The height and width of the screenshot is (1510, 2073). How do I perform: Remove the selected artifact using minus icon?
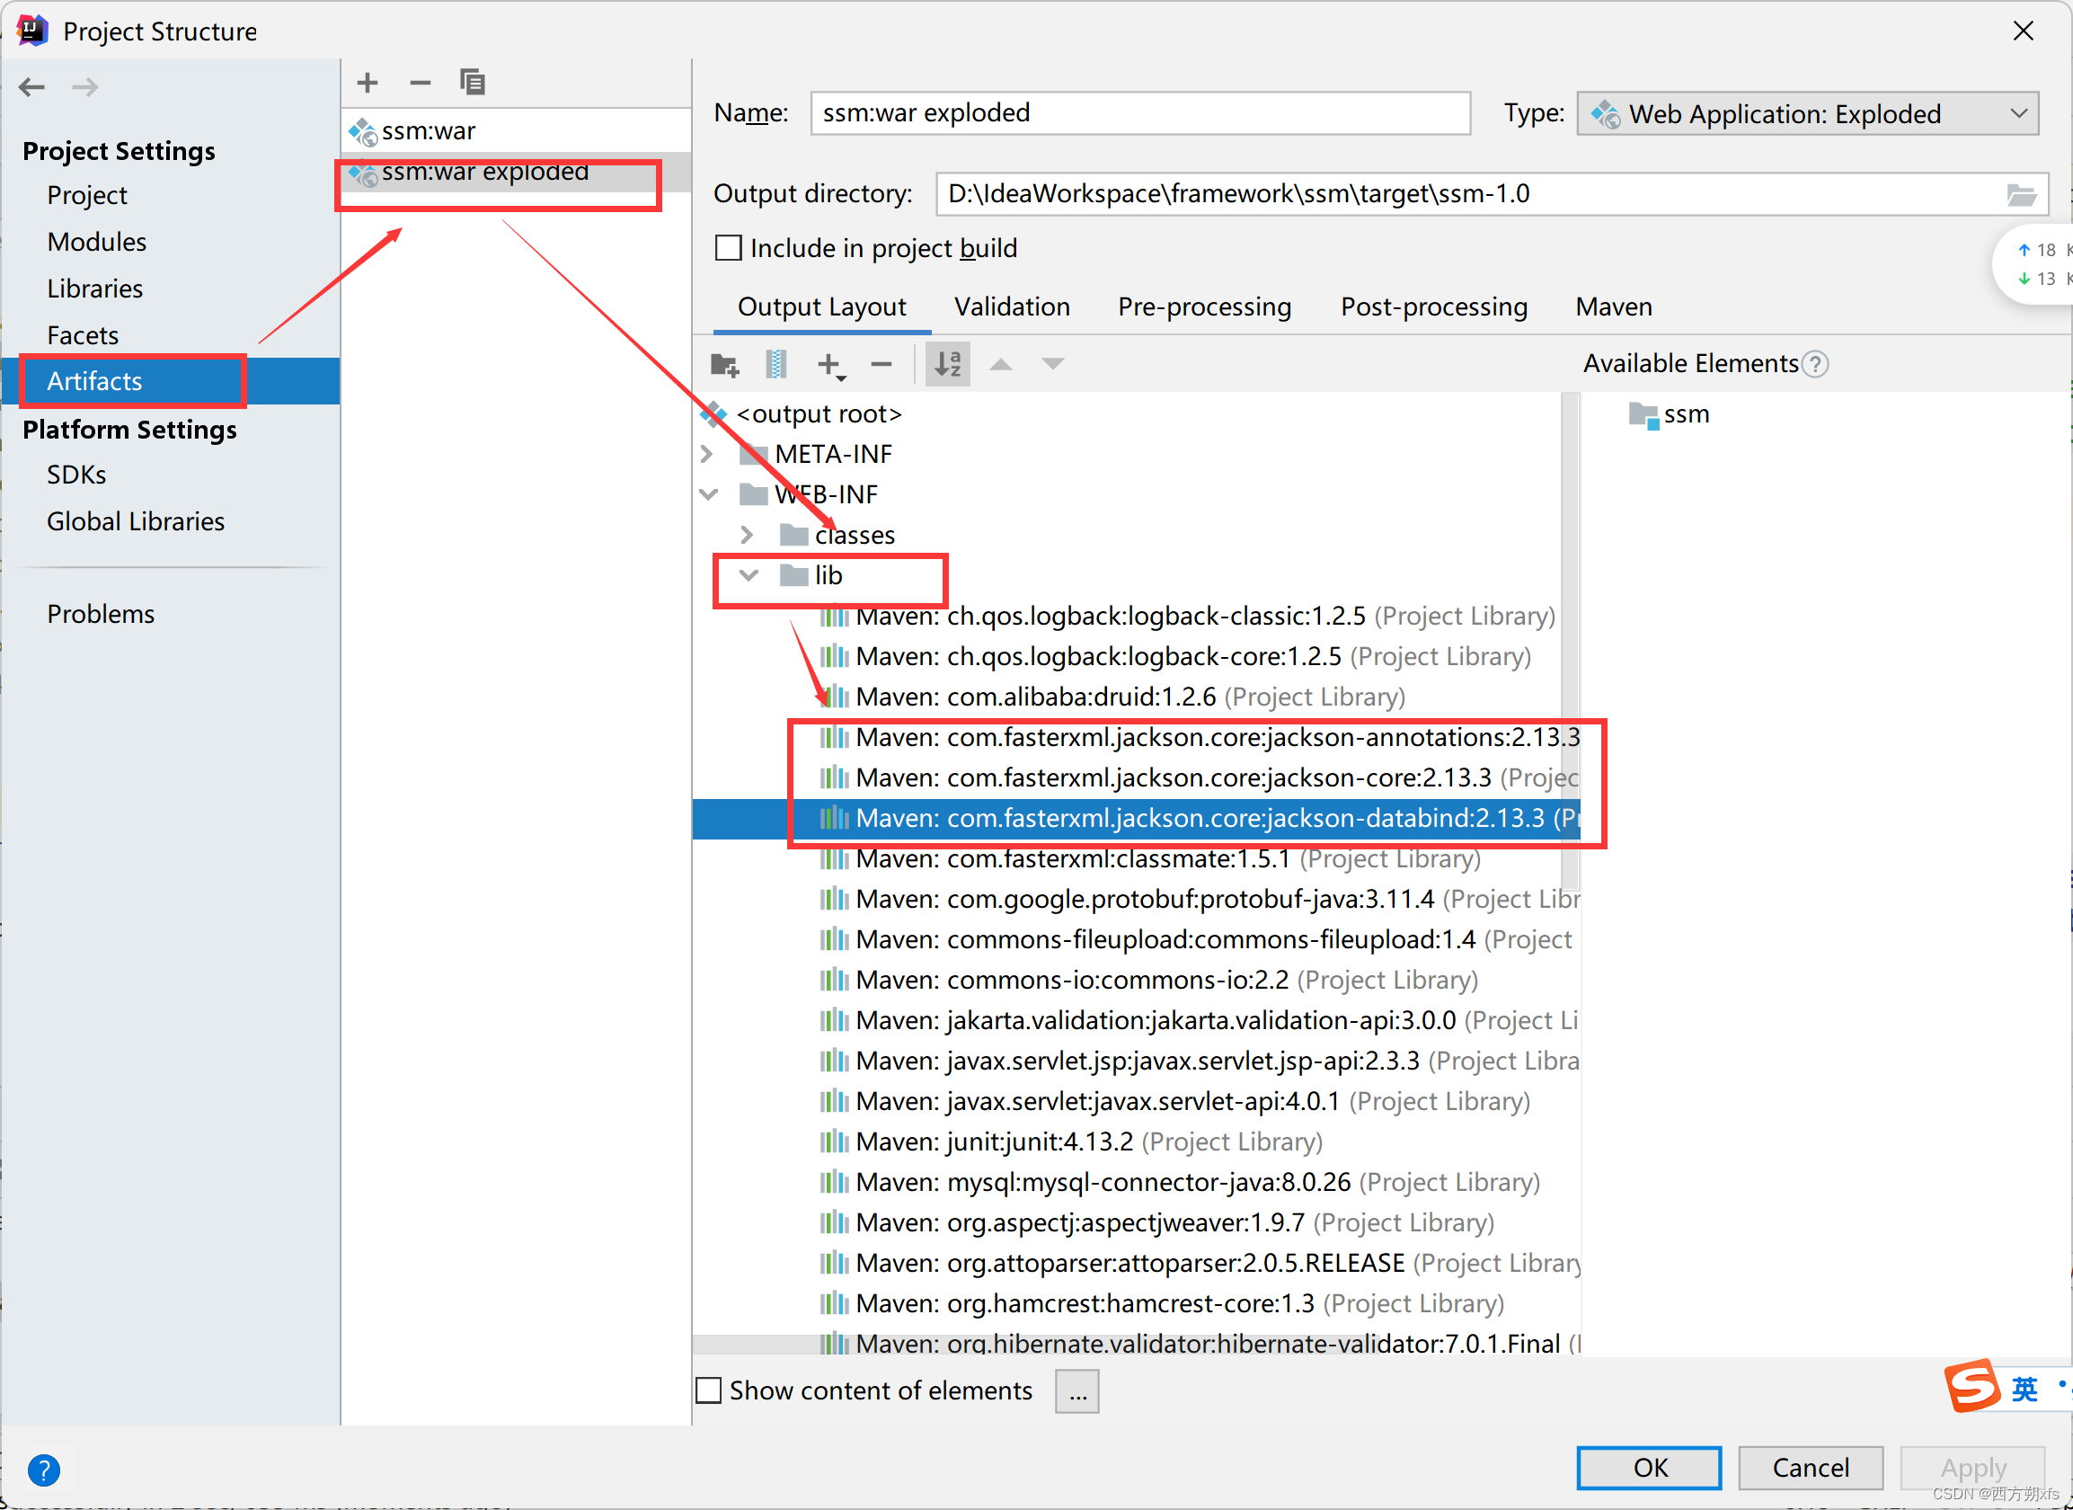point(421,83)
